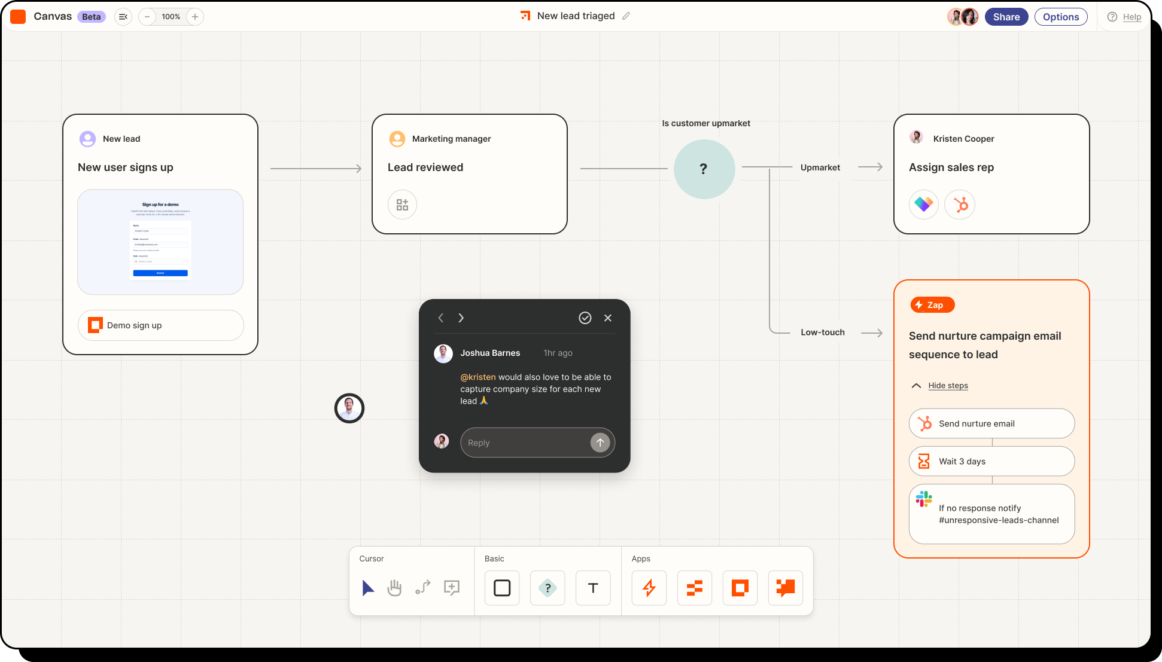Go to previous comment using left chevron

point(440,318)
